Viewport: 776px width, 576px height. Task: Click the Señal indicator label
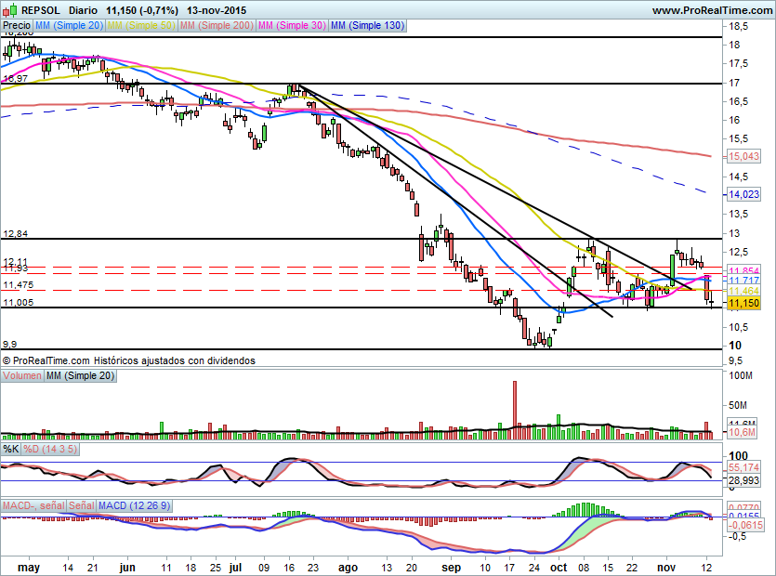coord(82,505)
